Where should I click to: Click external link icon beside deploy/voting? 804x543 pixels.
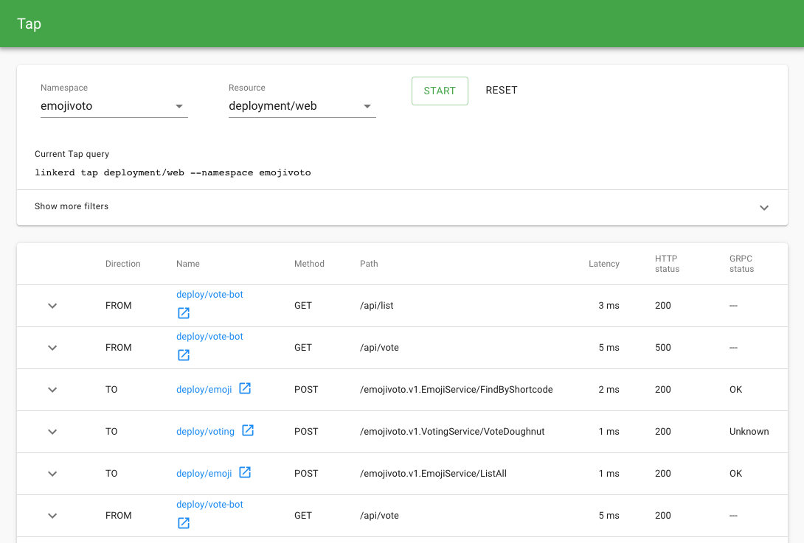tap(248, 430)
